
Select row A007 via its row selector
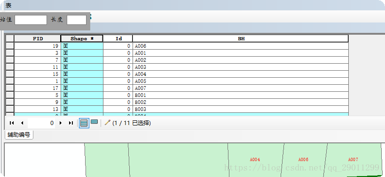tap(10, 88)
